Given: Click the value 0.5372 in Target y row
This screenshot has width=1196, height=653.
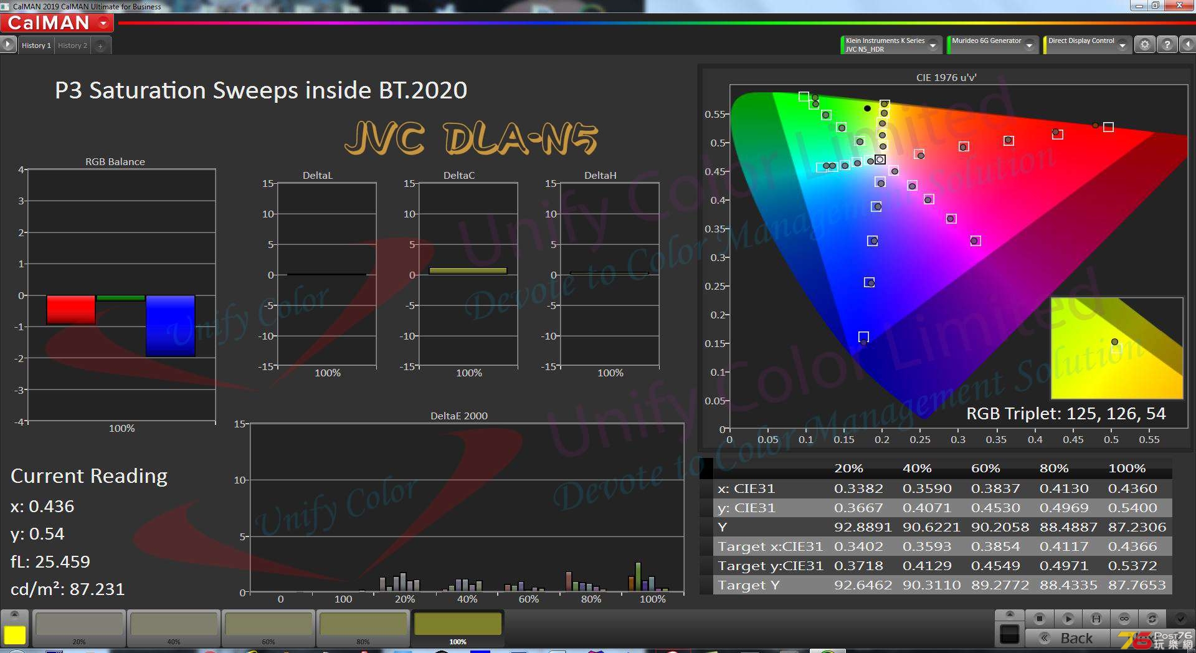Looking at the screenshot, I should tap(1132, 566).
